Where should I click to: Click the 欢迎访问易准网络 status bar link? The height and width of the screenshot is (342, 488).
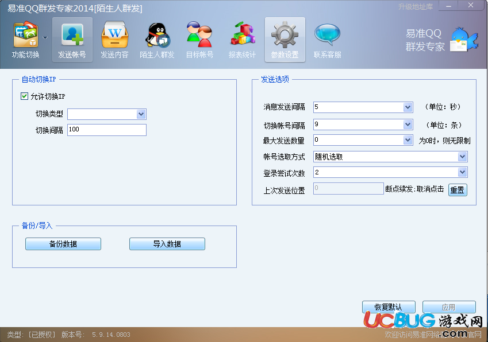point(433,335)
